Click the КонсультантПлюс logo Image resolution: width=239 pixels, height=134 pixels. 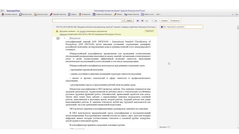pyautogui.click(x=13, y=11)
